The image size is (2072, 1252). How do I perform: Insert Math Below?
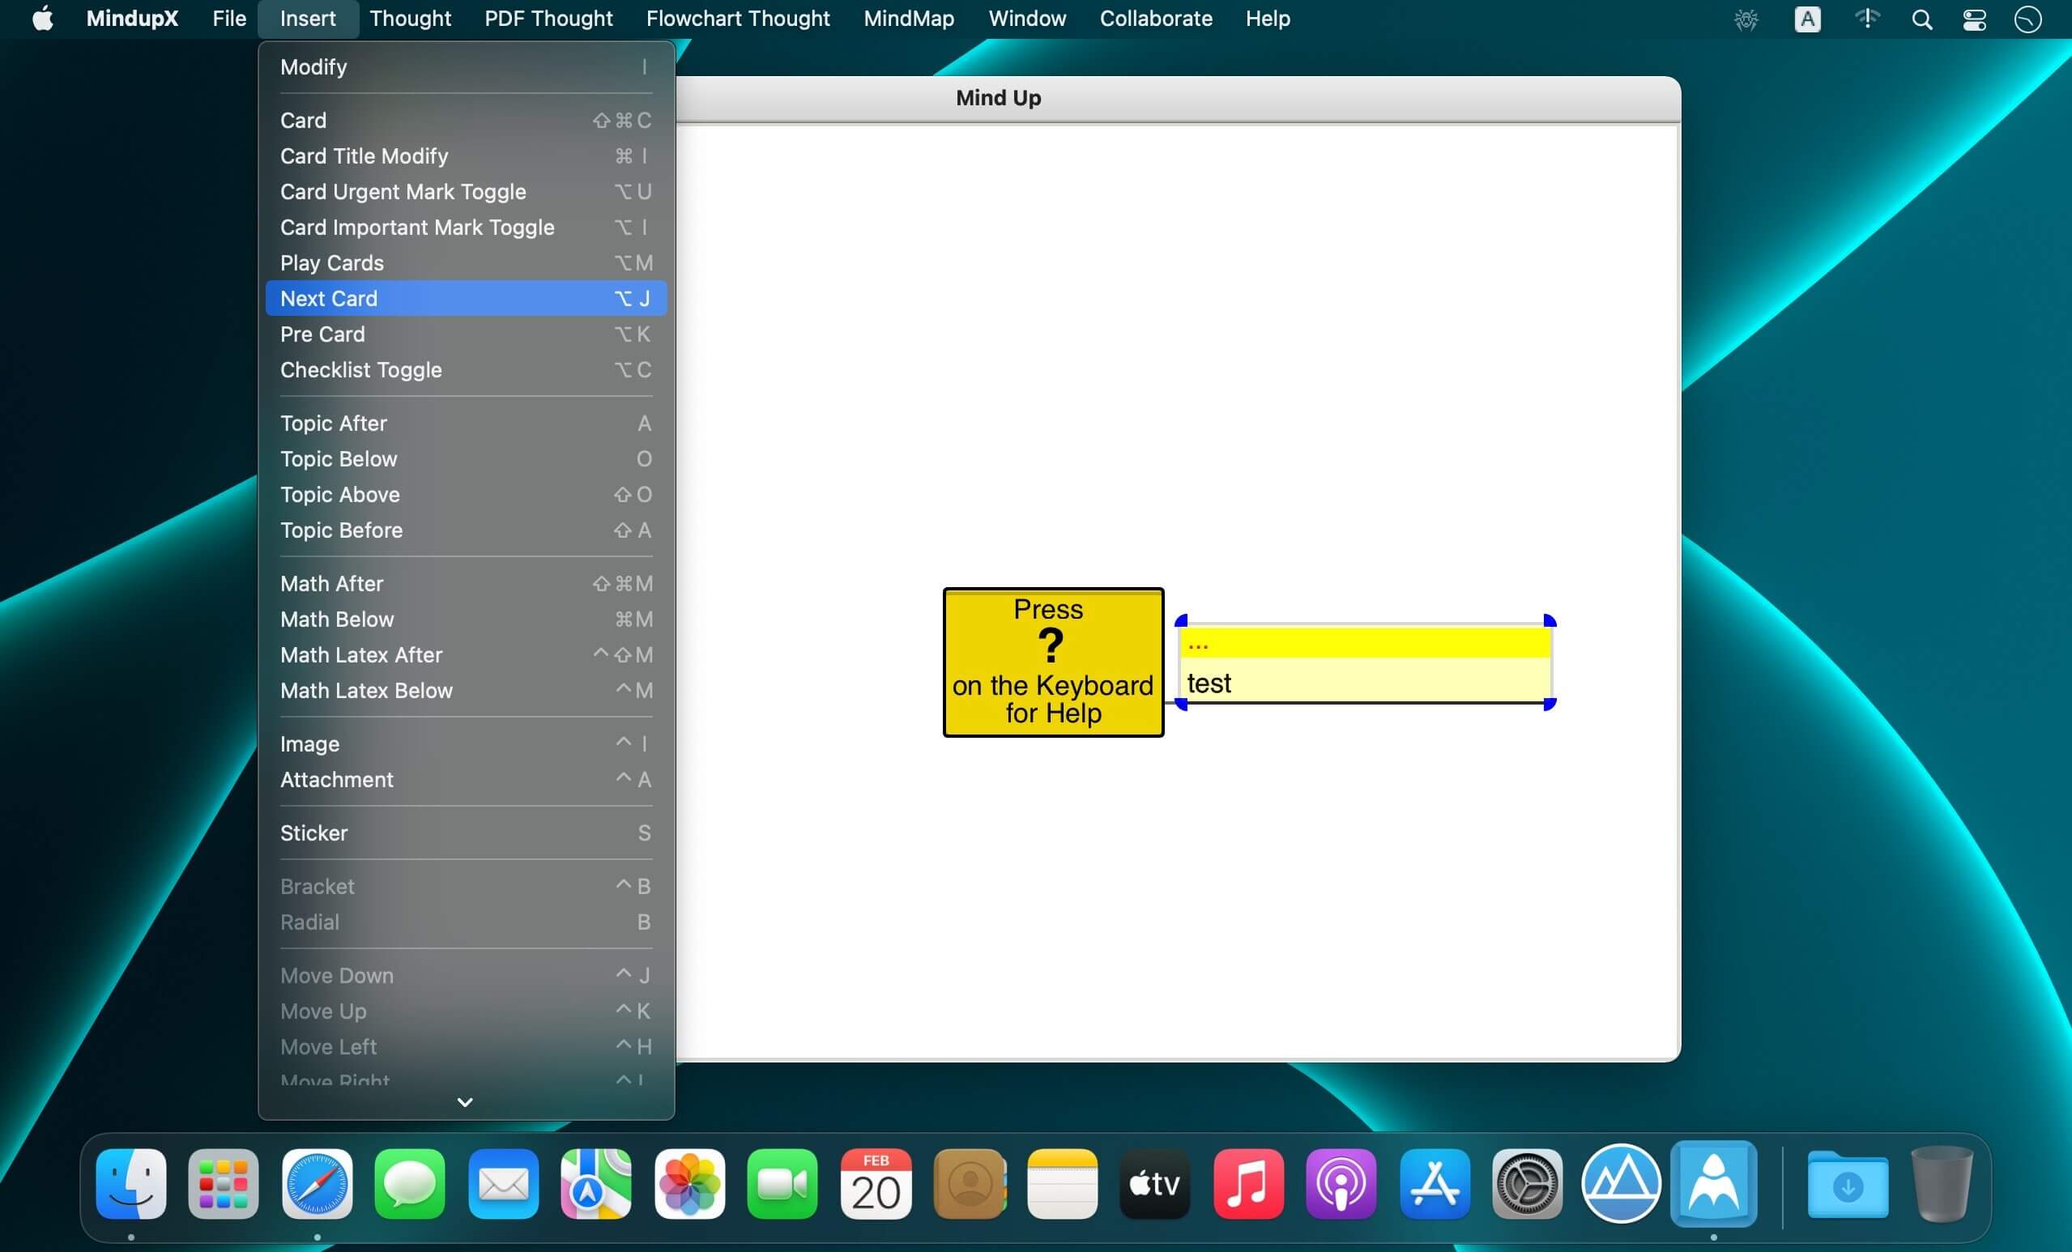[x=466, y=620]
